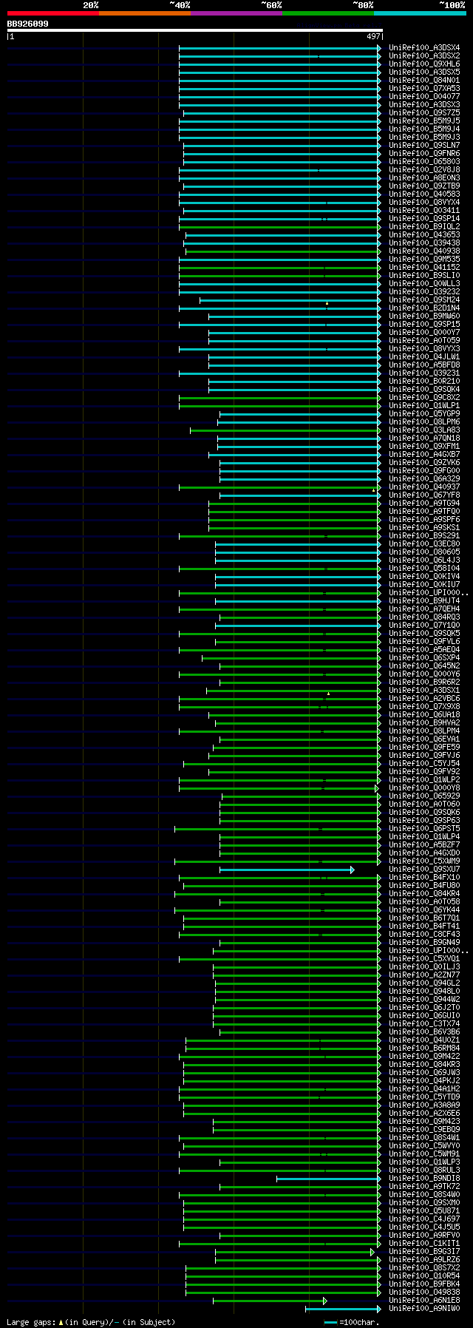Click the short cyan alignment arrow for Q9SXU7
473x1328 pixels.
click(287, 870)
